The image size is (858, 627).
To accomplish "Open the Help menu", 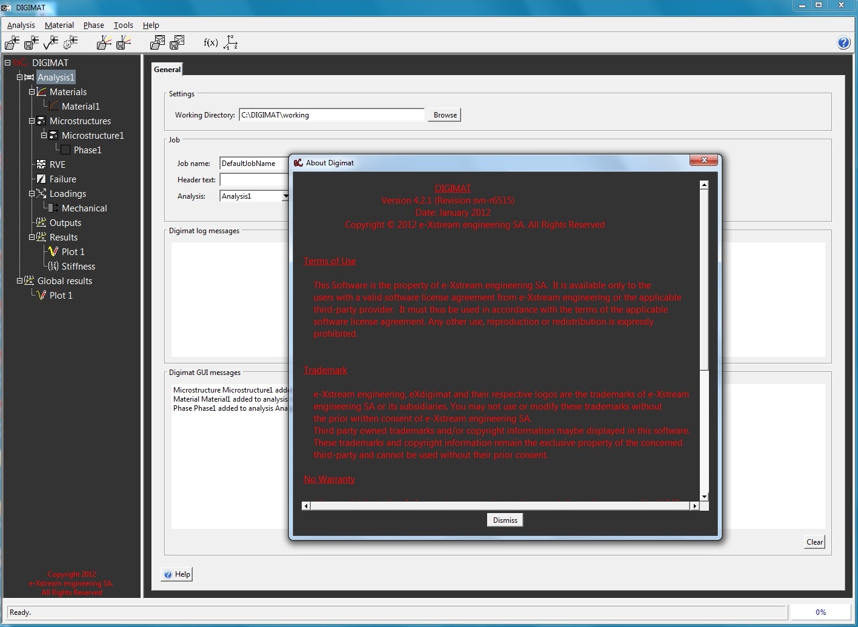I will 151,25.
